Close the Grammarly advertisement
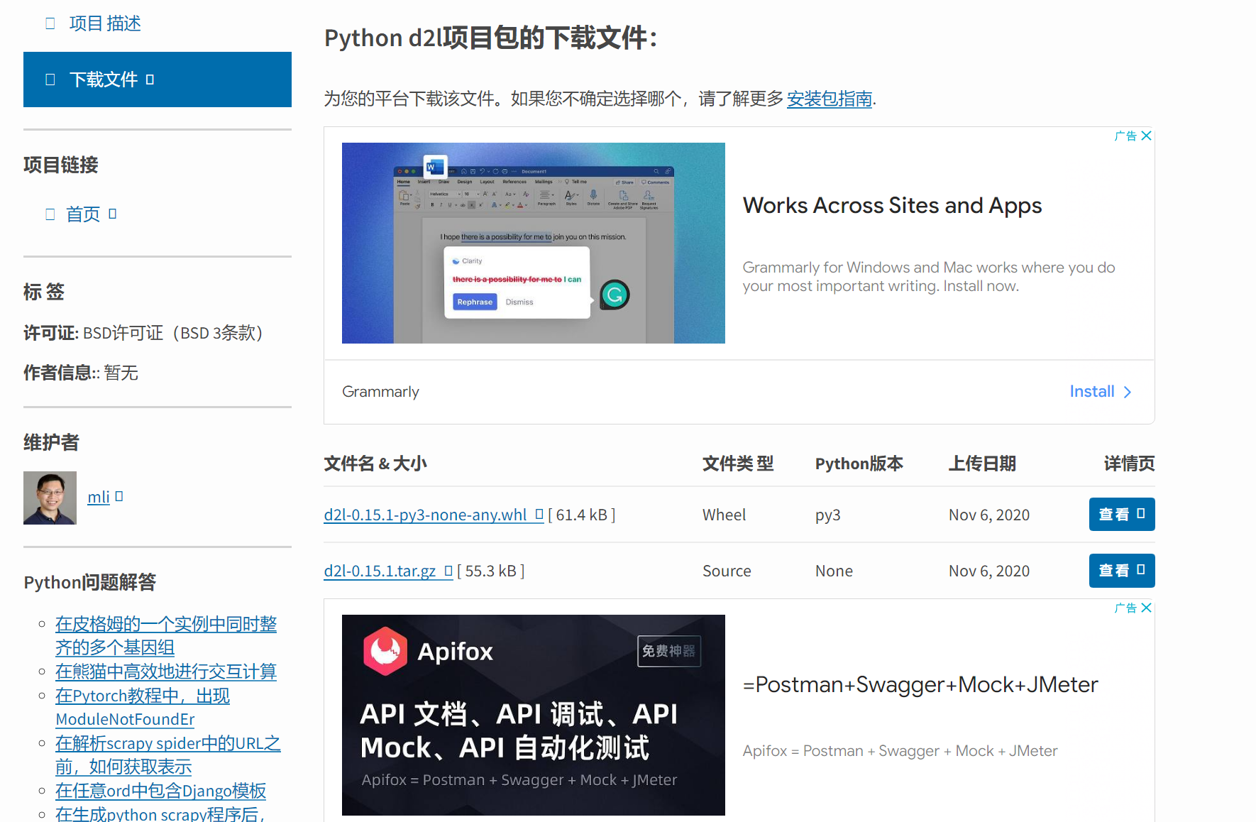Image resolution: width=1256 pixels, height=822 pixels. tap(1147, 136)
